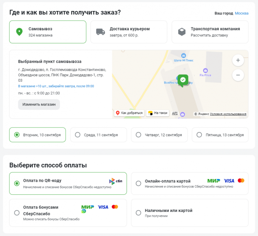Click the Где и как вы хотите получить заказ heading
258x236 pixels.
tap(65, 12)
